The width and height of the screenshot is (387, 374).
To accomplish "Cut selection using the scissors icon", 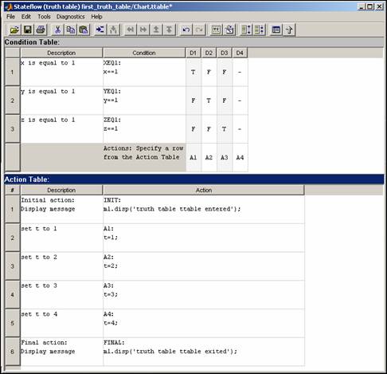I will (x=57, y=30).
